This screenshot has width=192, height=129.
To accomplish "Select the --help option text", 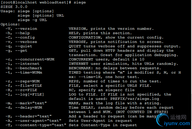I will (x=23, y=33).
